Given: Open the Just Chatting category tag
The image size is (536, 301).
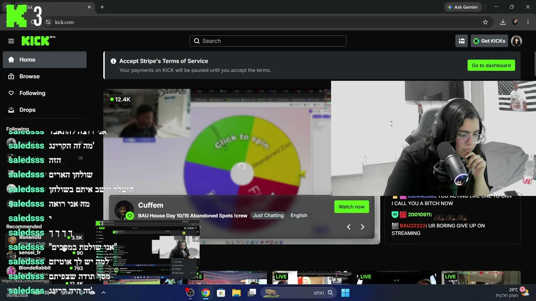Looking at the screenshot, I should click(268, 215).
